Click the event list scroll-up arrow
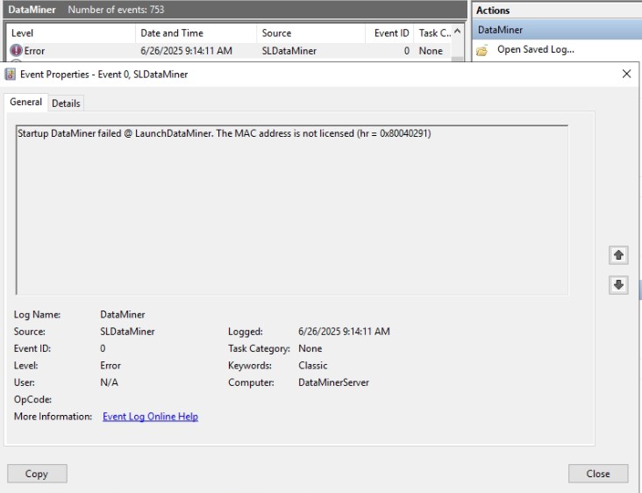This screenshot has height=493, width=642. (457, 31)
